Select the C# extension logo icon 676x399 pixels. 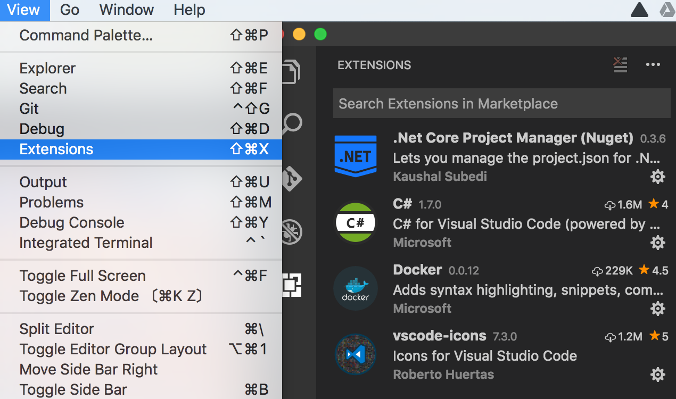coord(356,222)
